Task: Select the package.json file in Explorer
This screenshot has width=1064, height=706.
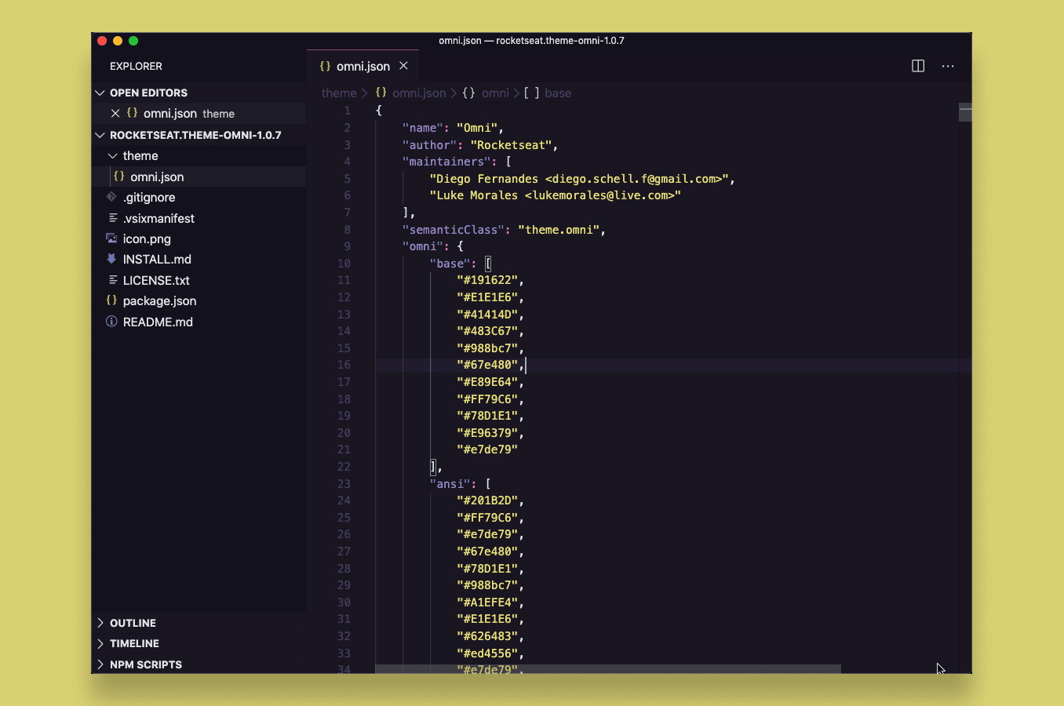Action: [159, 300]
